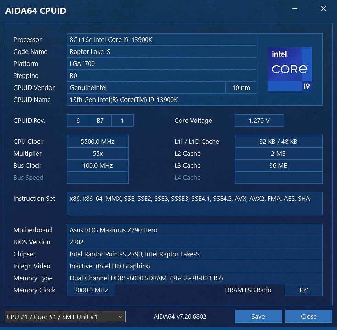
Task: Click the DDR5-6000 Memory Type field
Action: [194, 278]
